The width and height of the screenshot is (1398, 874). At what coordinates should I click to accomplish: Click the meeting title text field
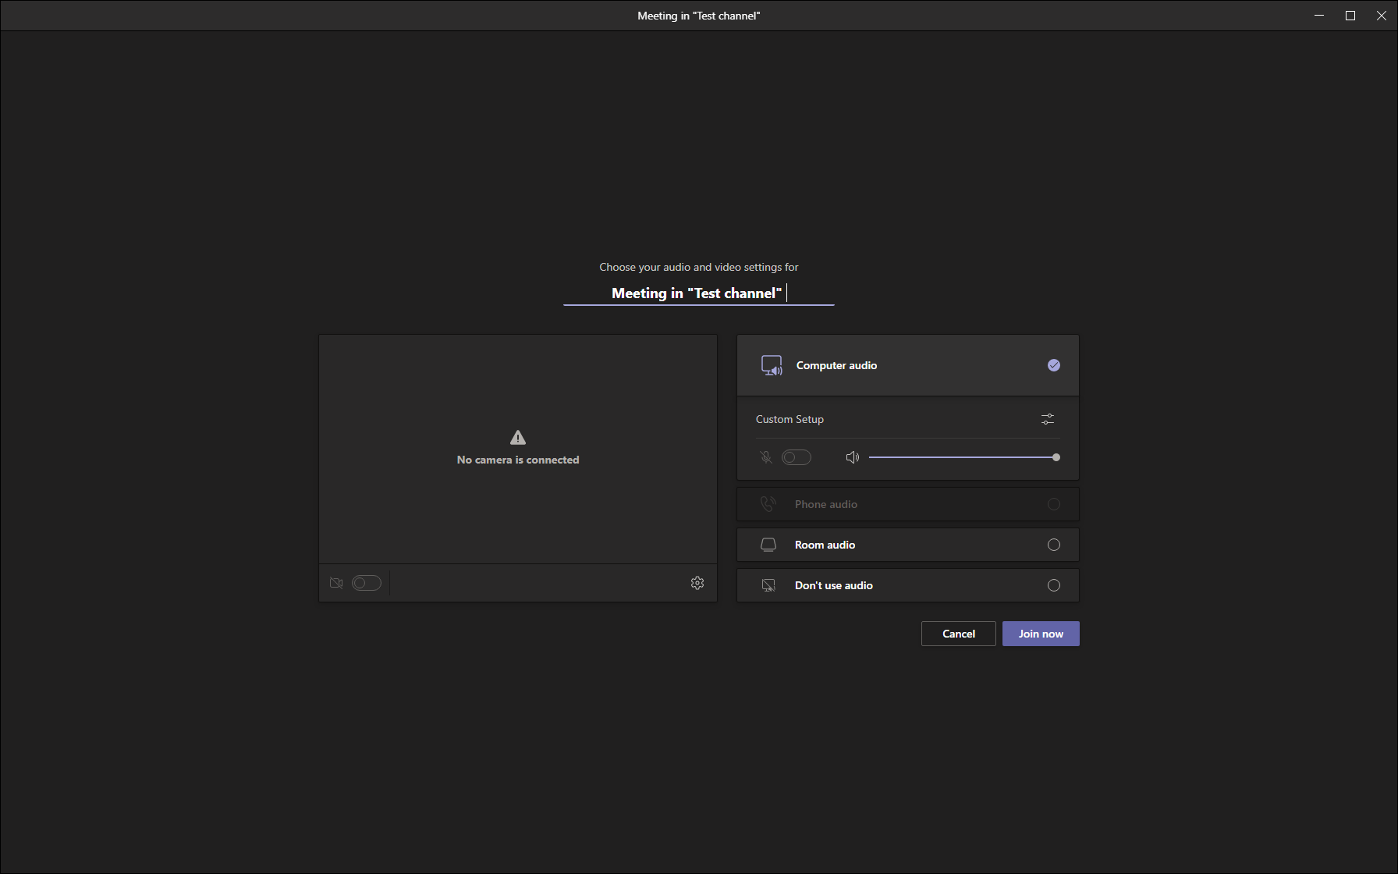click(698, 293)
